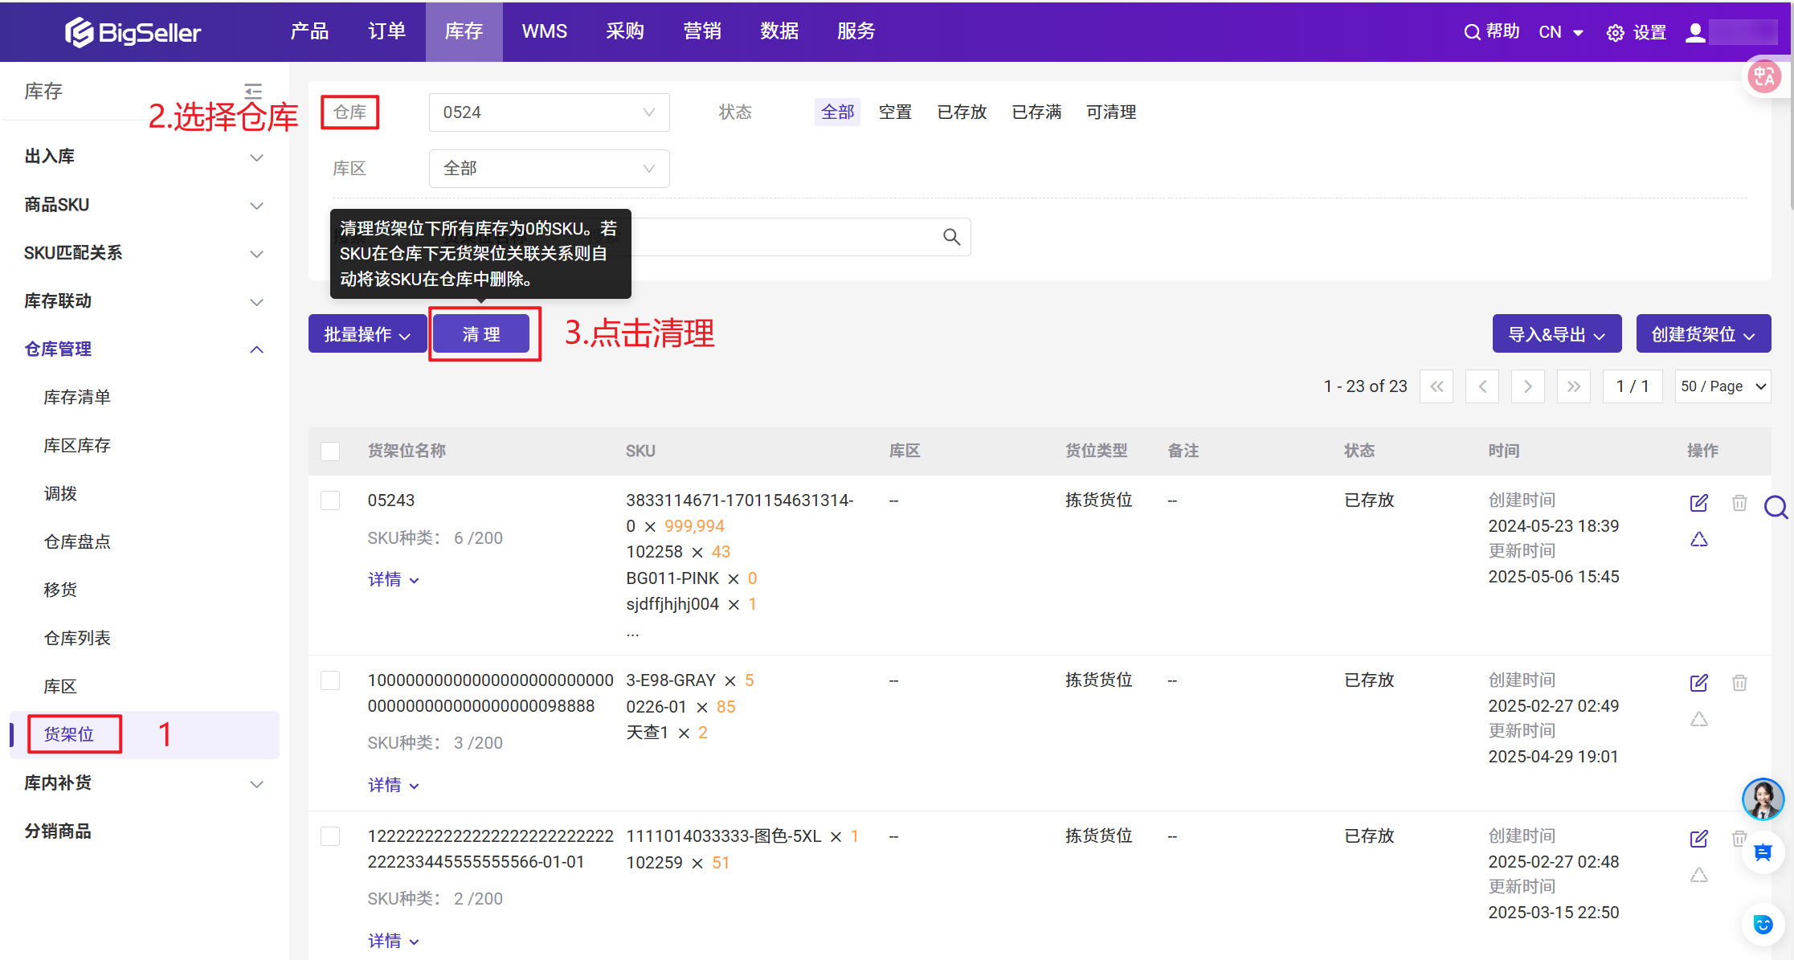
Task: Open the 数据 top menu
Action: point(778,31)
